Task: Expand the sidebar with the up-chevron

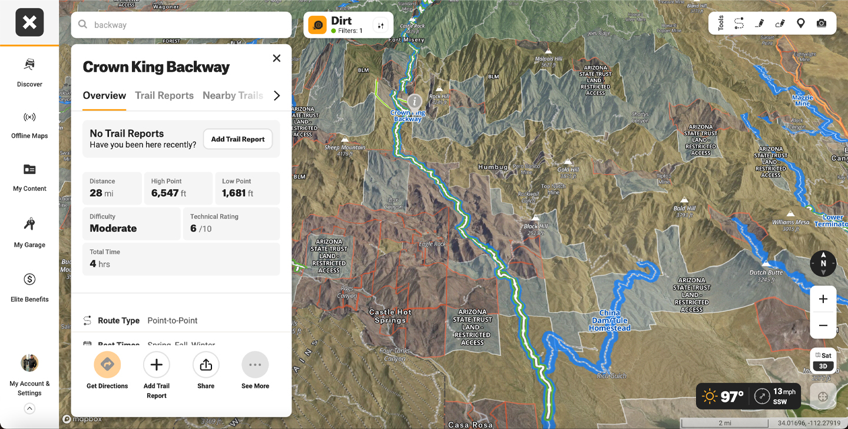Action: 29,409
